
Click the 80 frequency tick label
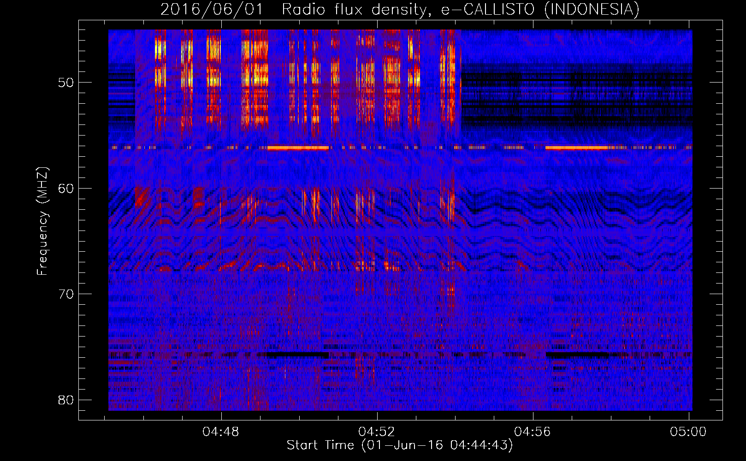click(66, 400)
